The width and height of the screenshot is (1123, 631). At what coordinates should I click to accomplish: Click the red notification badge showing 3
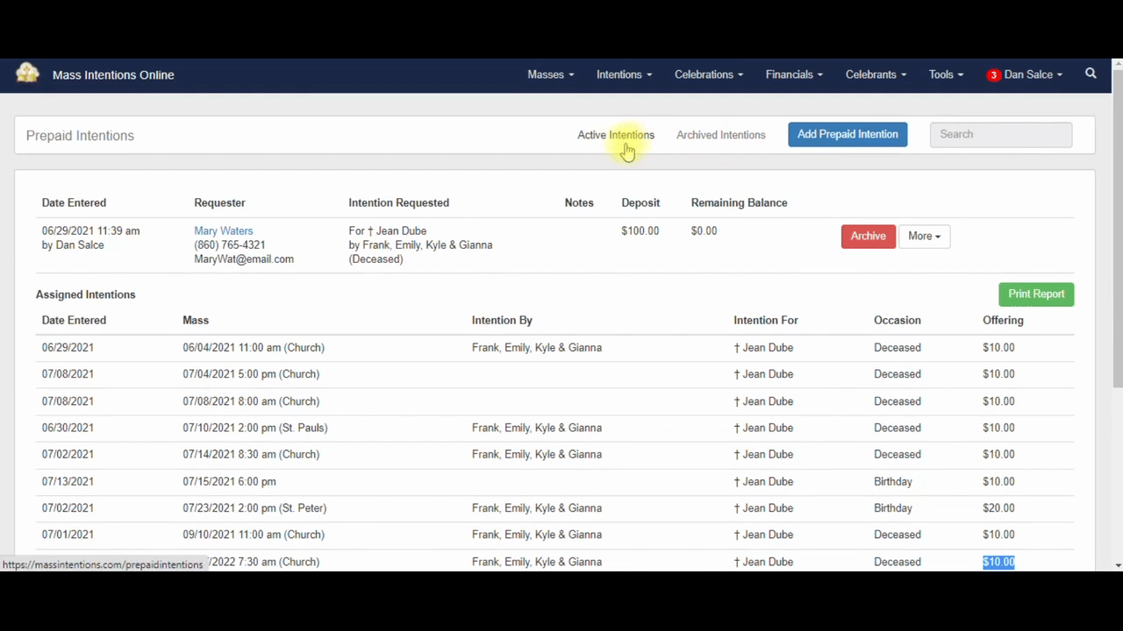(x=993, y=75)
